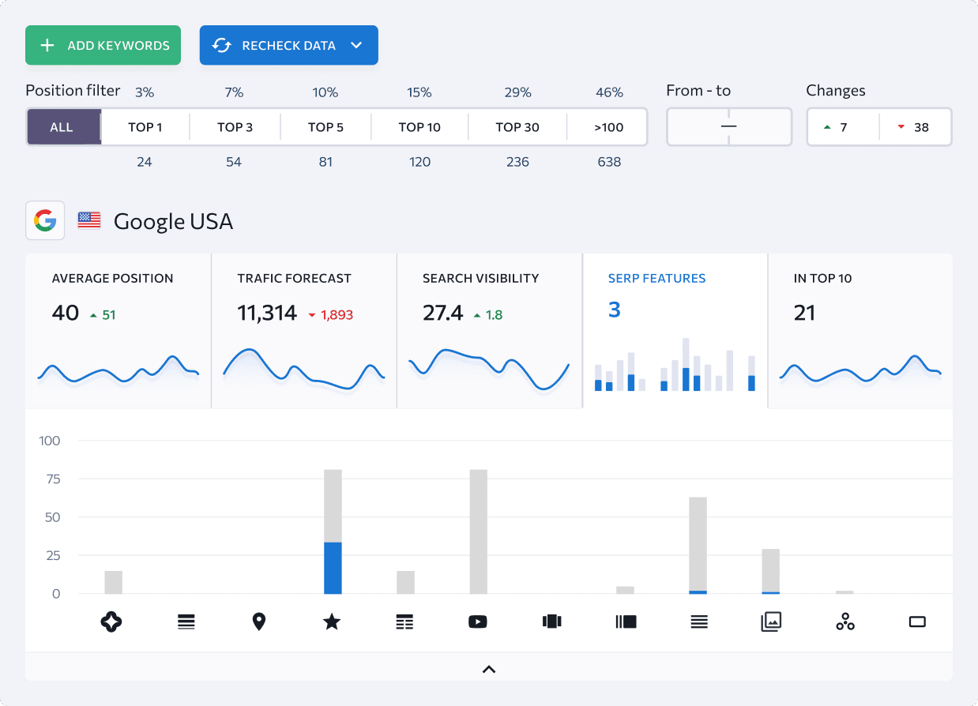
Task: Click the map pin local pack icon
Action: 259,622
